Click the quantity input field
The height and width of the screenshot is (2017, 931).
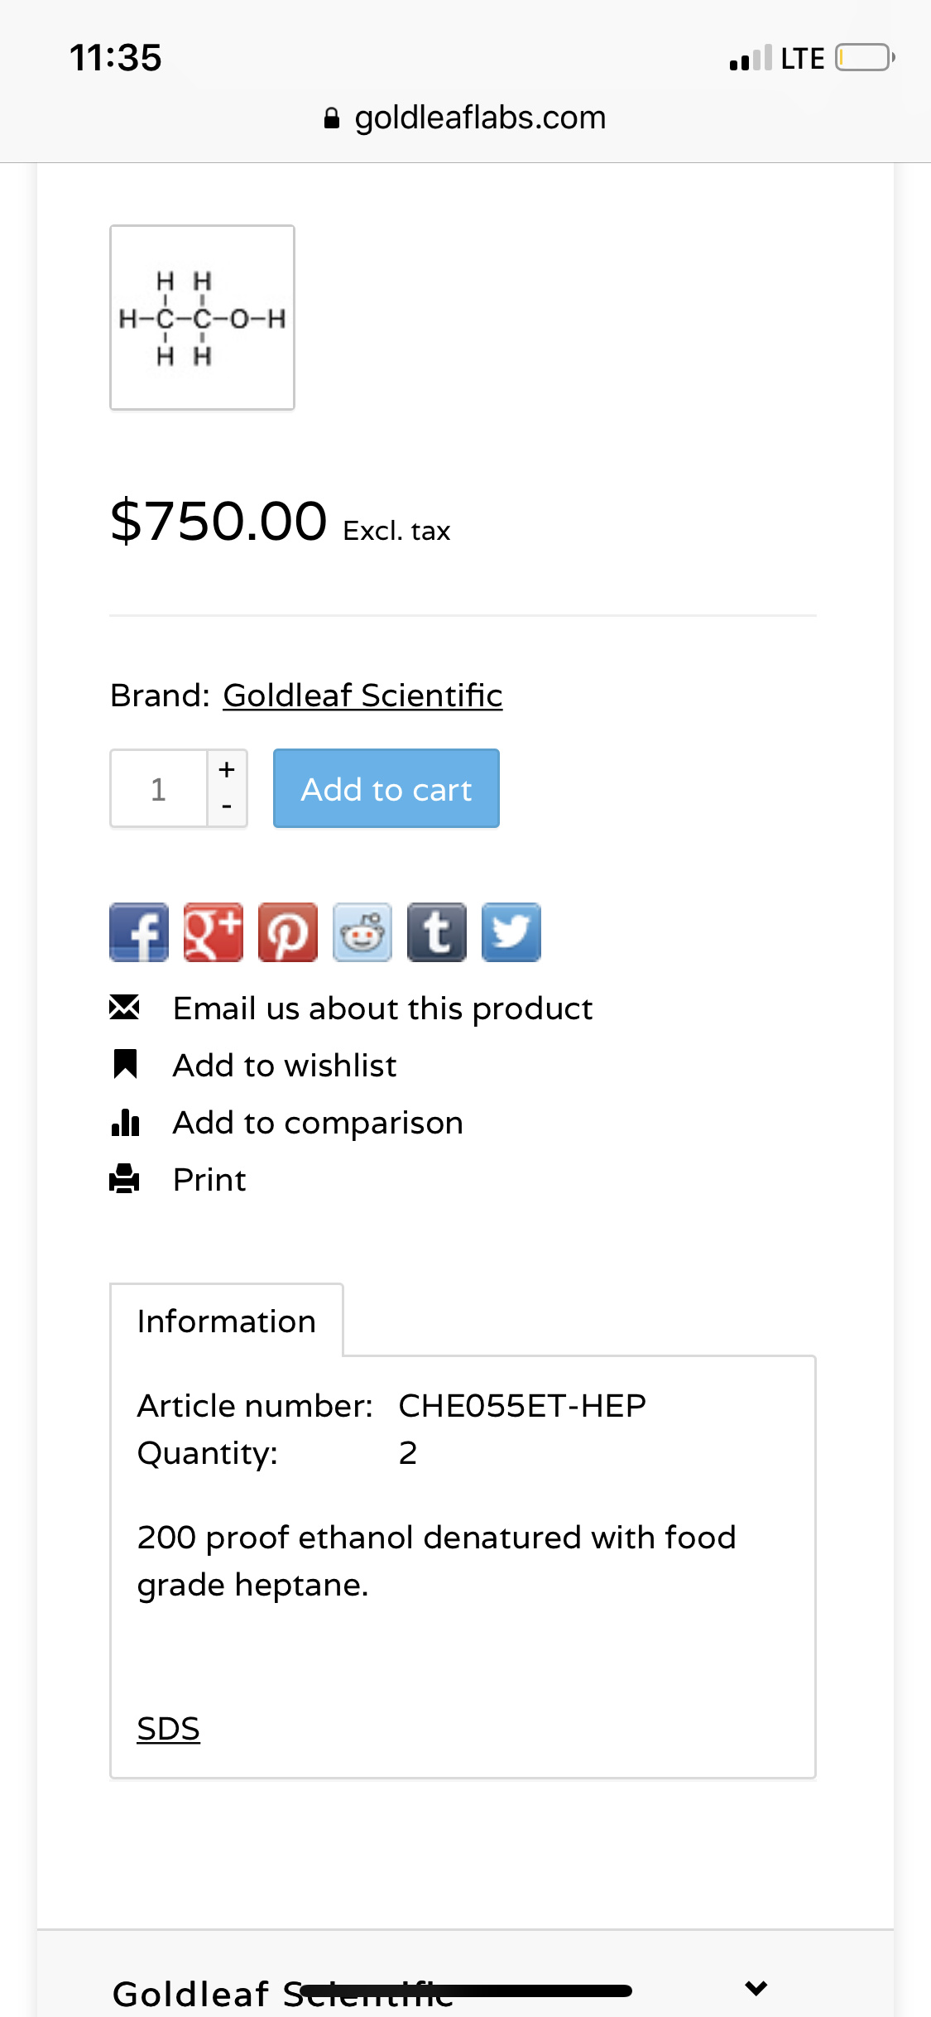click(x=159, y=789)
